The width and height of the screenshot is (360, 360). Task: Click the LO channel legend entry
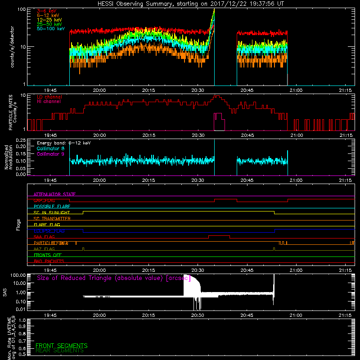coord(49,97)
